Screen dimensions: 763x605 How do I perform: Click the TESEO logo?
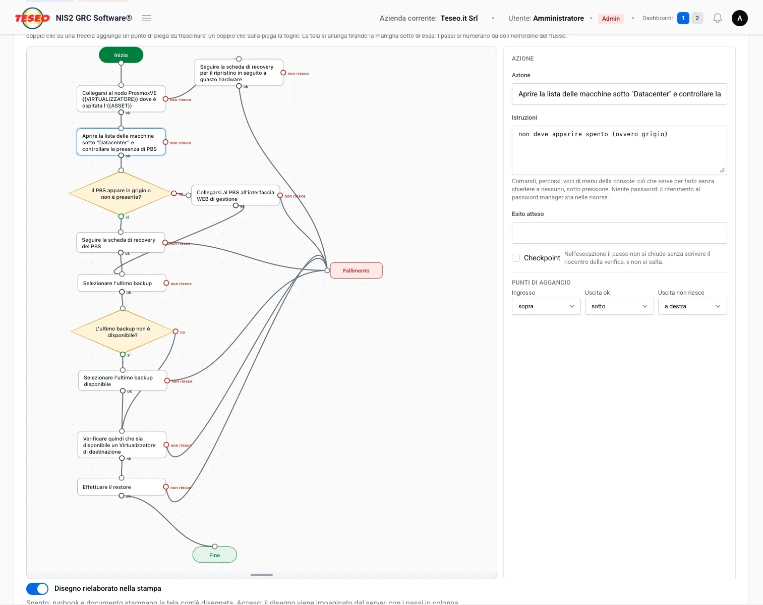point(33,18)
